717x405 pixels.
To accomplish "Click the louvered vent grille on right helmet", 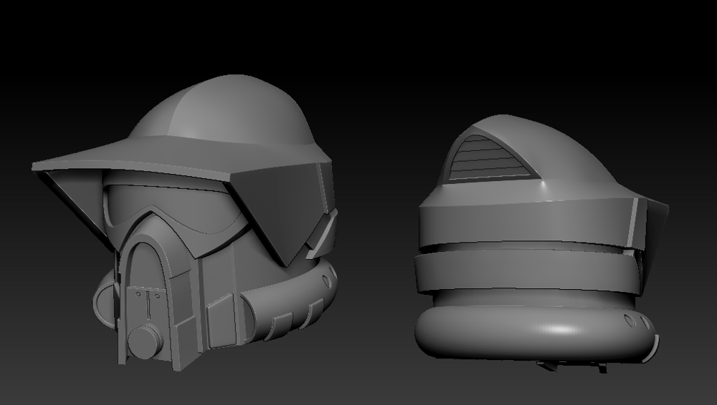I will pyautogui.click(x=488, y=161).
